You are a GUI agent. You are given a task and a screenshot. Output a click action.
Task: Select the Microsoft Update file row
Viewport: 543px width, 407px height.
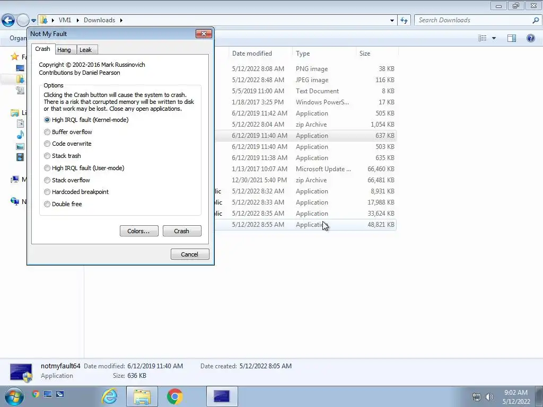click(x=306, y=169)
